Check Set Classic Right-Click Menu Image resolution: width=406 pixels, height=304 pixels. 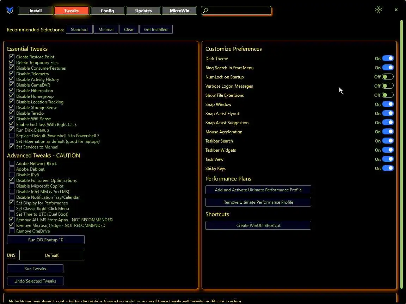click(x=12, y=208)
